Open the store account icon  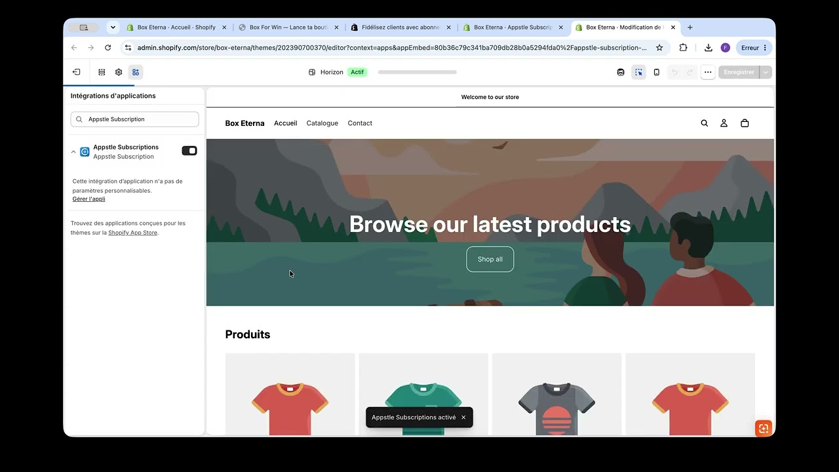point(724,123)
